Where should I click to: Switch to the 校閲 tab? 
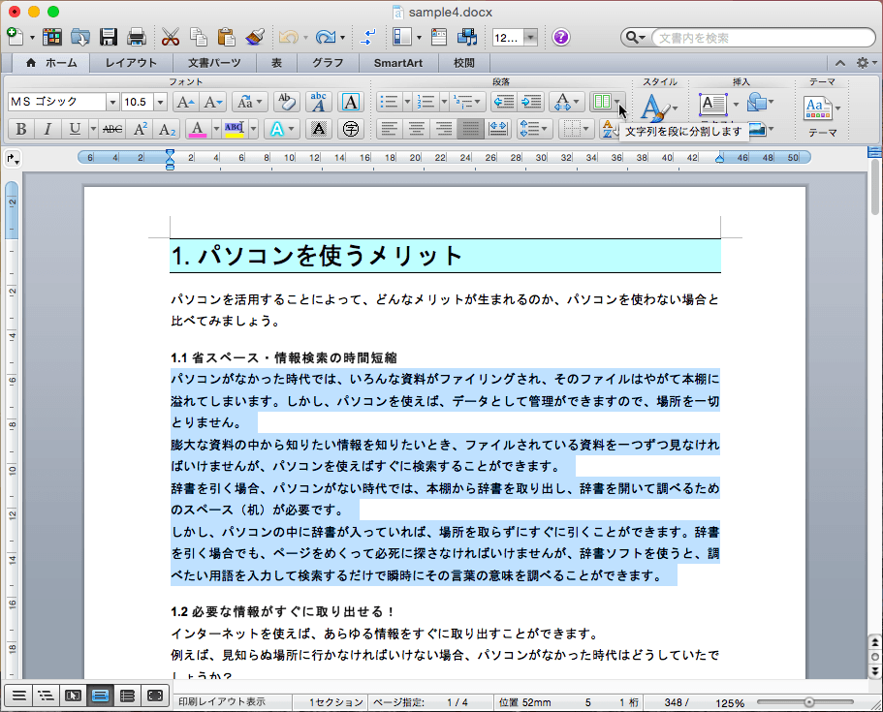pyautogui.click(x=464, y=63)
